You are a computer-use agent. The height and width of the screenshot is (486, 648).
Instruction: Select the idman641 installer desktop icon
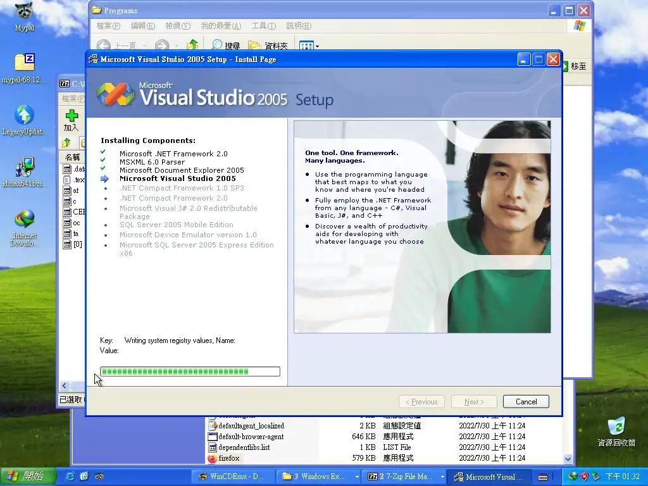[25, 172]
